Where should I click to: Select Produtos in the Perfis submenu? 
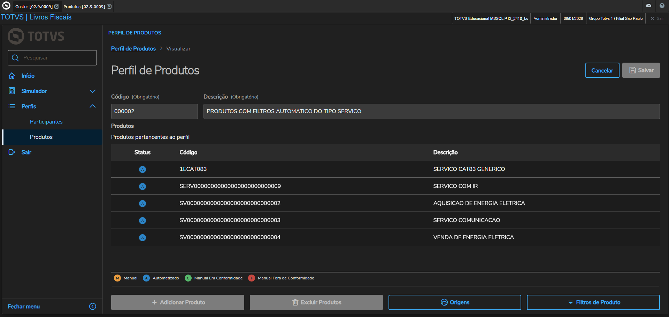click(52, 137)
